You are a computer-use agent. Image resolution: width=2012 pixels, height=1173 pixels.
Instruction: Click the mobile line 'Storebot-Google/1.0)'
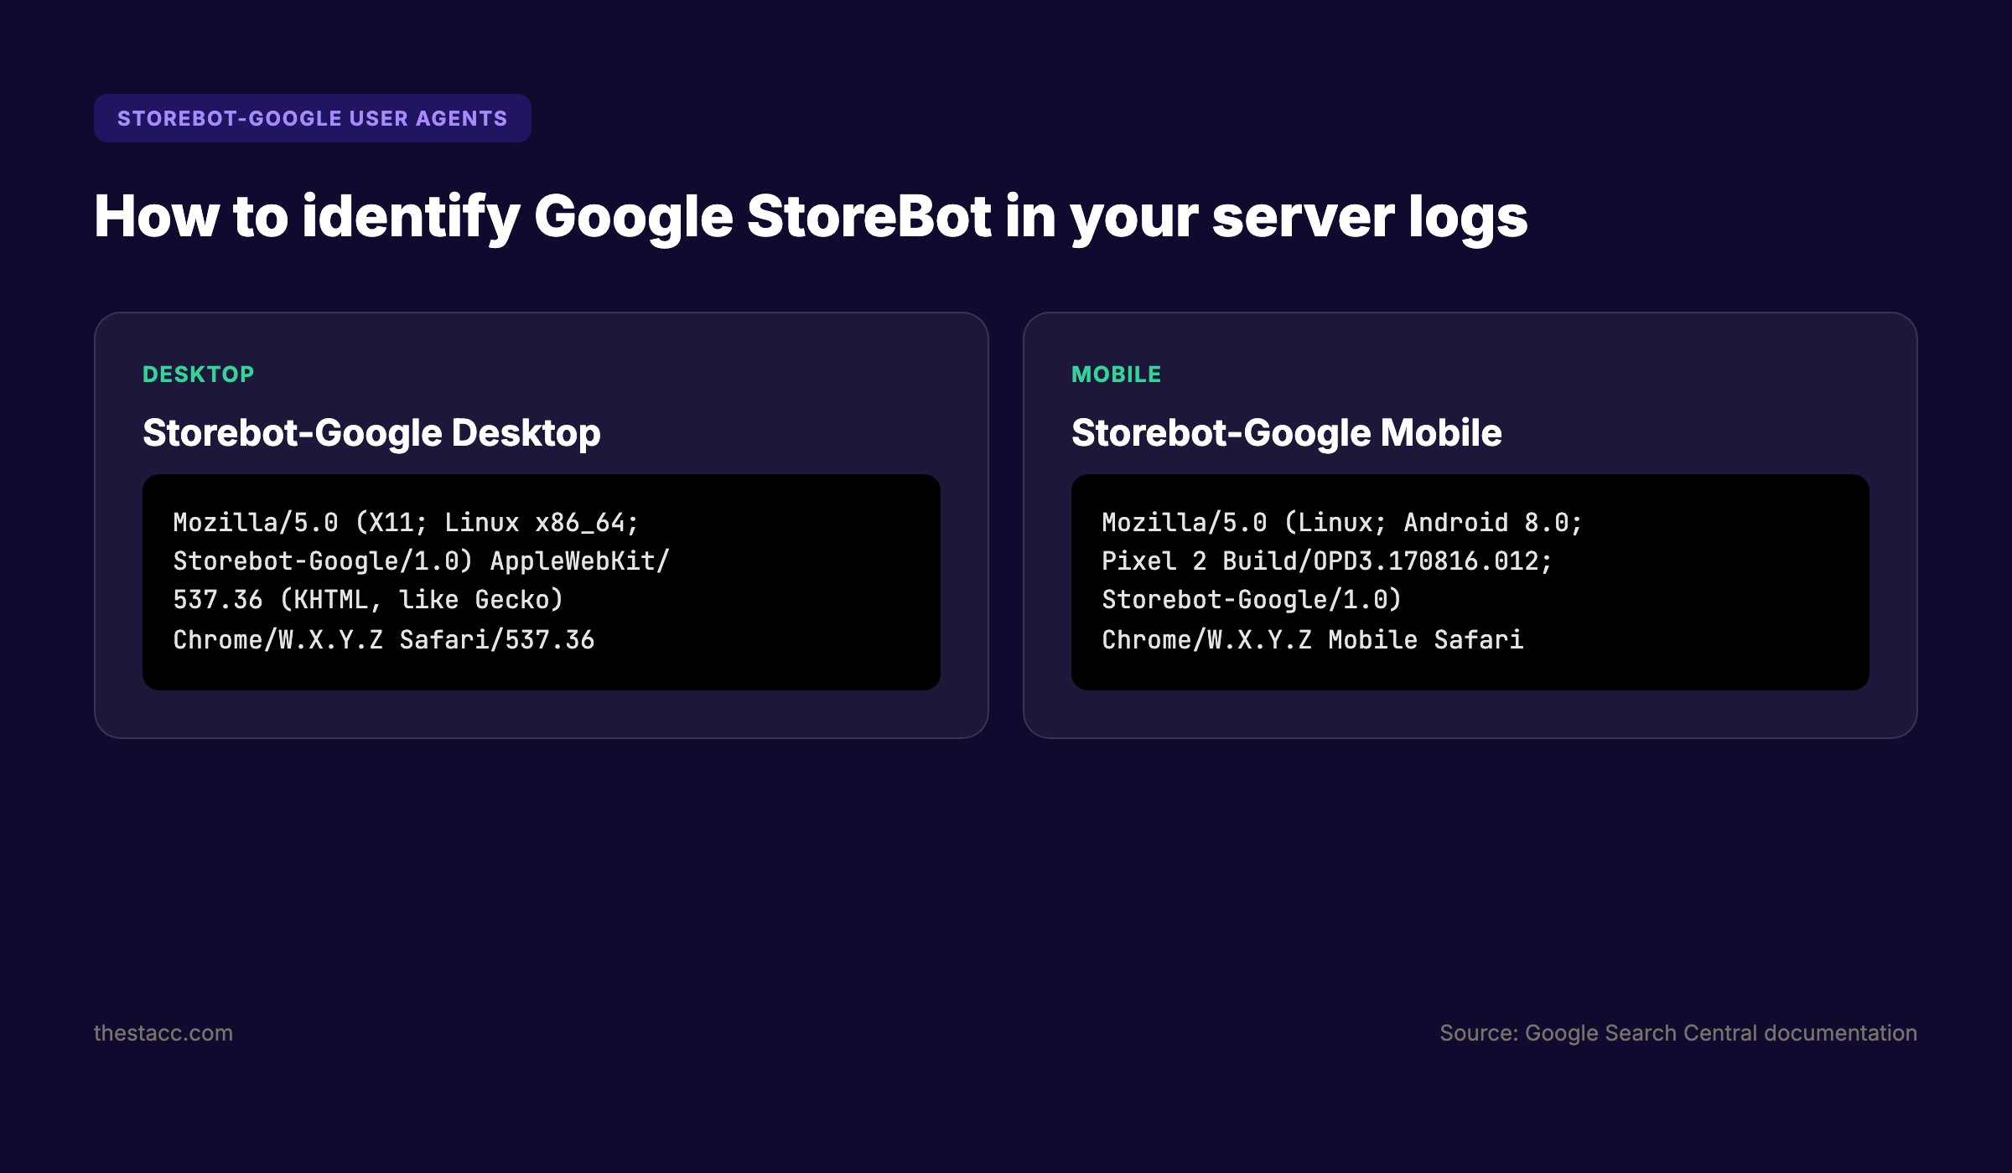click(1252, 600)
